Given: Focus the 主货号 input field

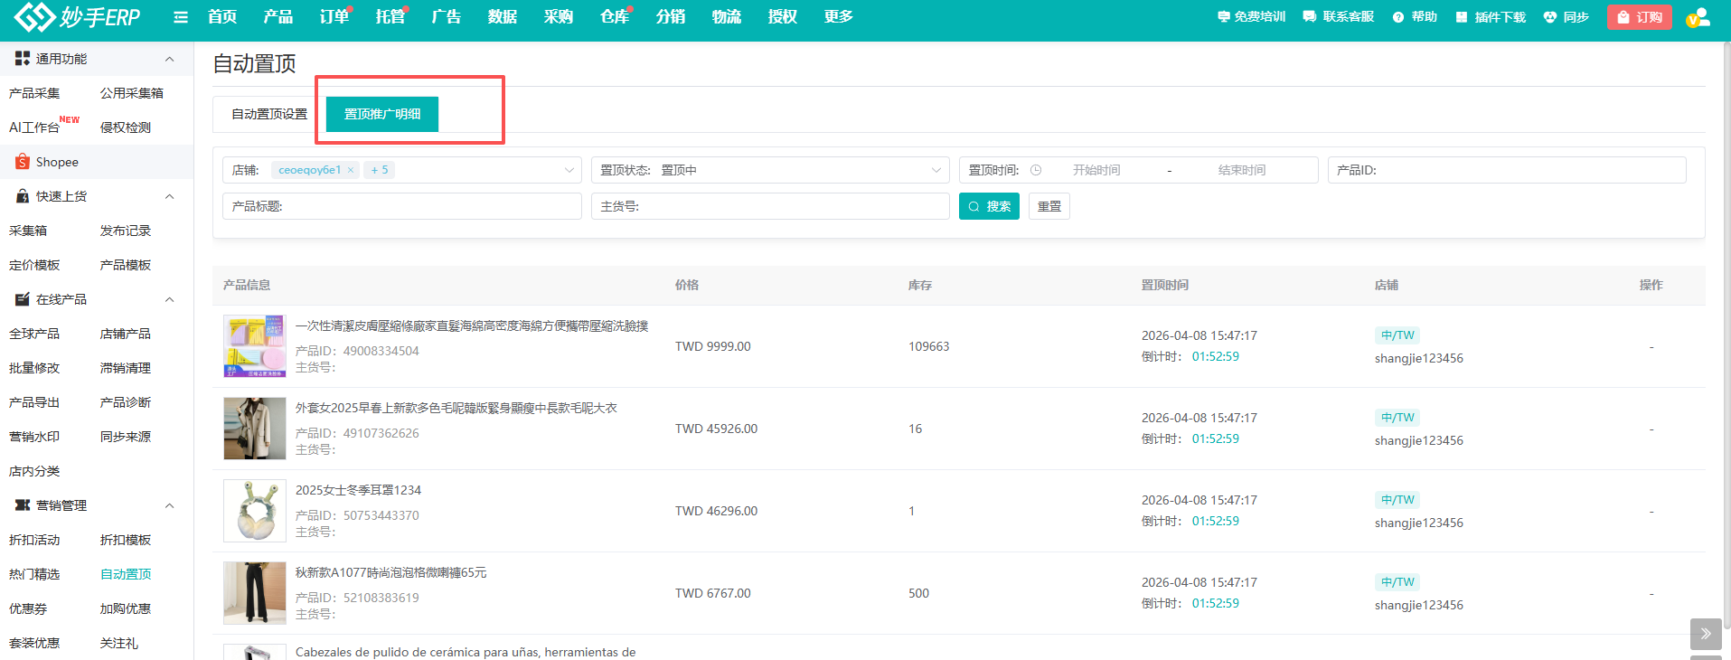Looking at the screenshot, I should click(x=770, y=206).
